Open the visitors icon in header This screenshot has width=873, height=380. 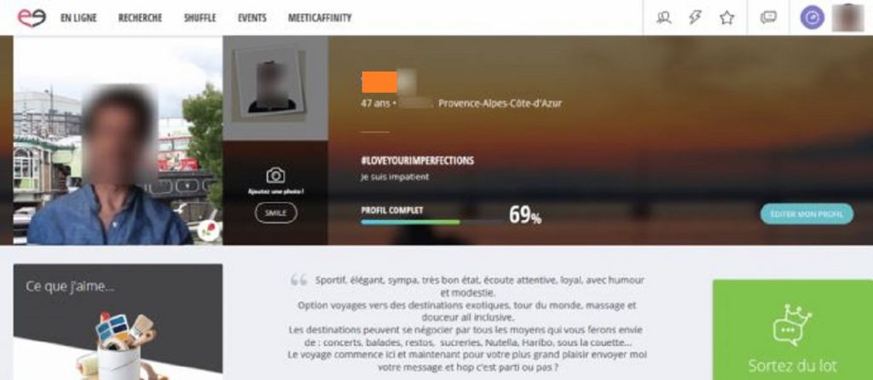(x=663, y=18)
